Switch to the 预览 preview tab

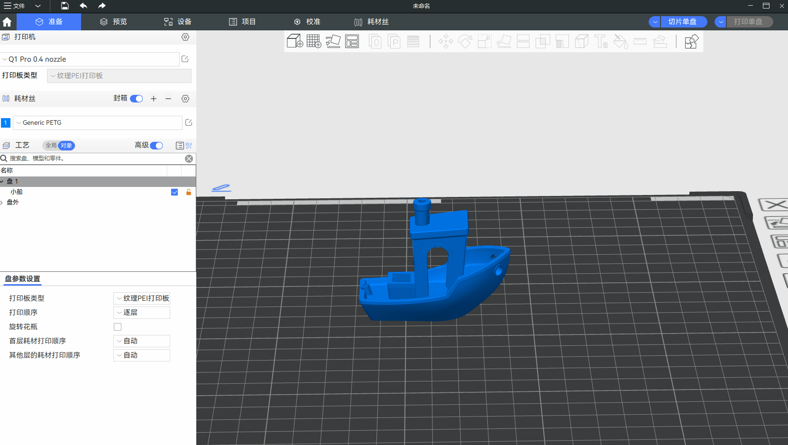[114, 22]
